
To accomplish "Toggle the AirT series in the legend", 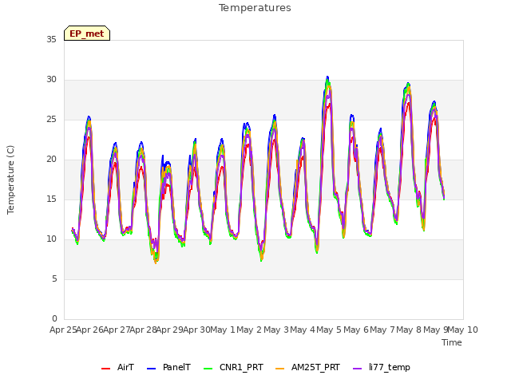I will pyautogui.click(x=117, y=368).
